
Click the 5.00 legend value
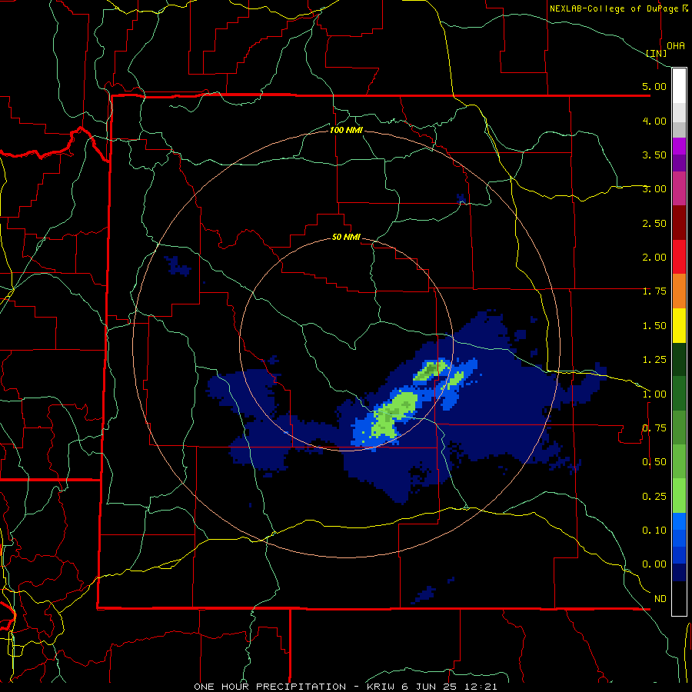[654, 86]
